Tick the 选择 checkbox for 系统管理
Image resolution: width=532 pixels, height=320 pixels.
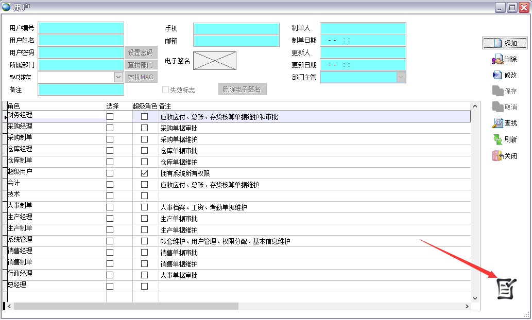(110, 241)
